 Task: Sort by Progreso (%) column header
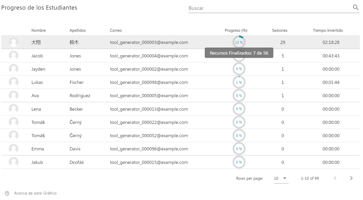pyautogui.click(x=236, y=30)
